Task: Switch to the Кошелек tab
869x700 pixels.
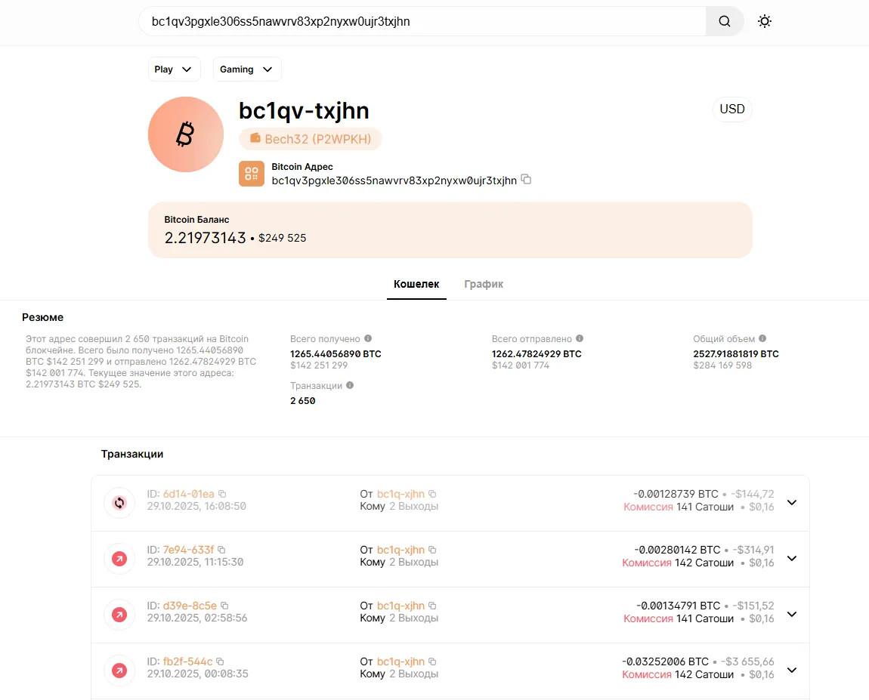Action: pyautogui.click(x=416, y=284)
